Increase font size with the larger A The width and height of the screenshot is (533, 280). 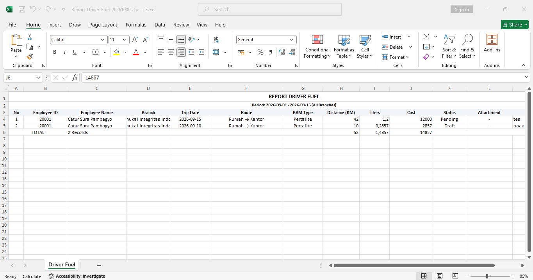(135, 40)
